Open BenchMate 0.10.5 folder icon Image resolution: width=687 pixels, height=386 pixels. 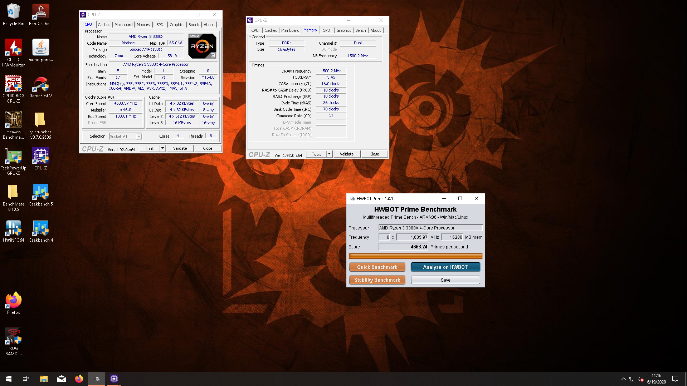pos(13,197)
